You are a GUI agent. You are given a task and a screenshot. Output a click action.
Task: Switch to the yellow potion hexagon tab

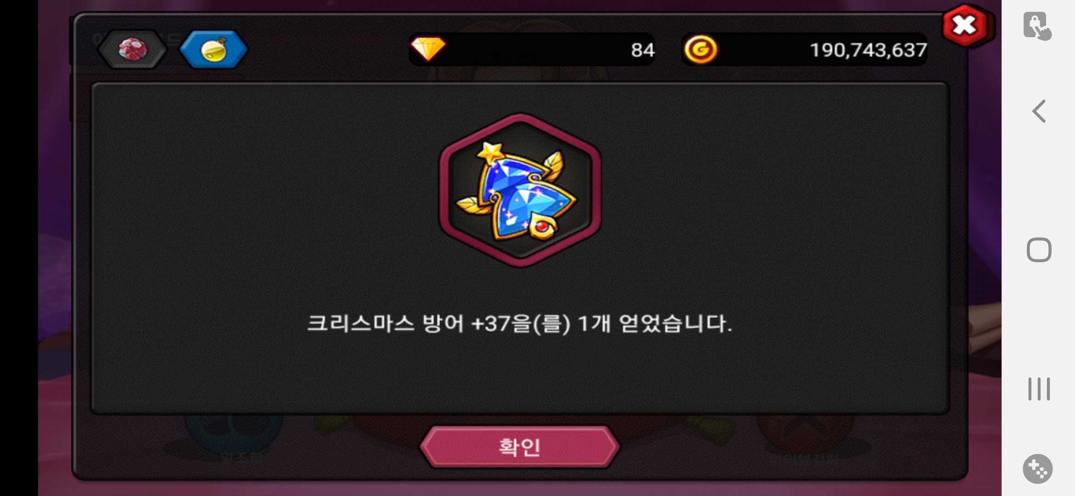coord(214,49)
